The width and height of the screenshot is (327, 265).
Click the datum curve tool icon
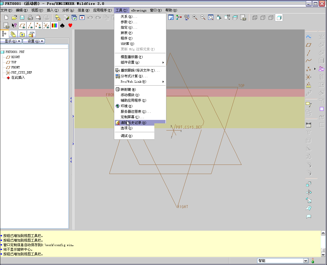pyautogui.click(x=309, y=61)
